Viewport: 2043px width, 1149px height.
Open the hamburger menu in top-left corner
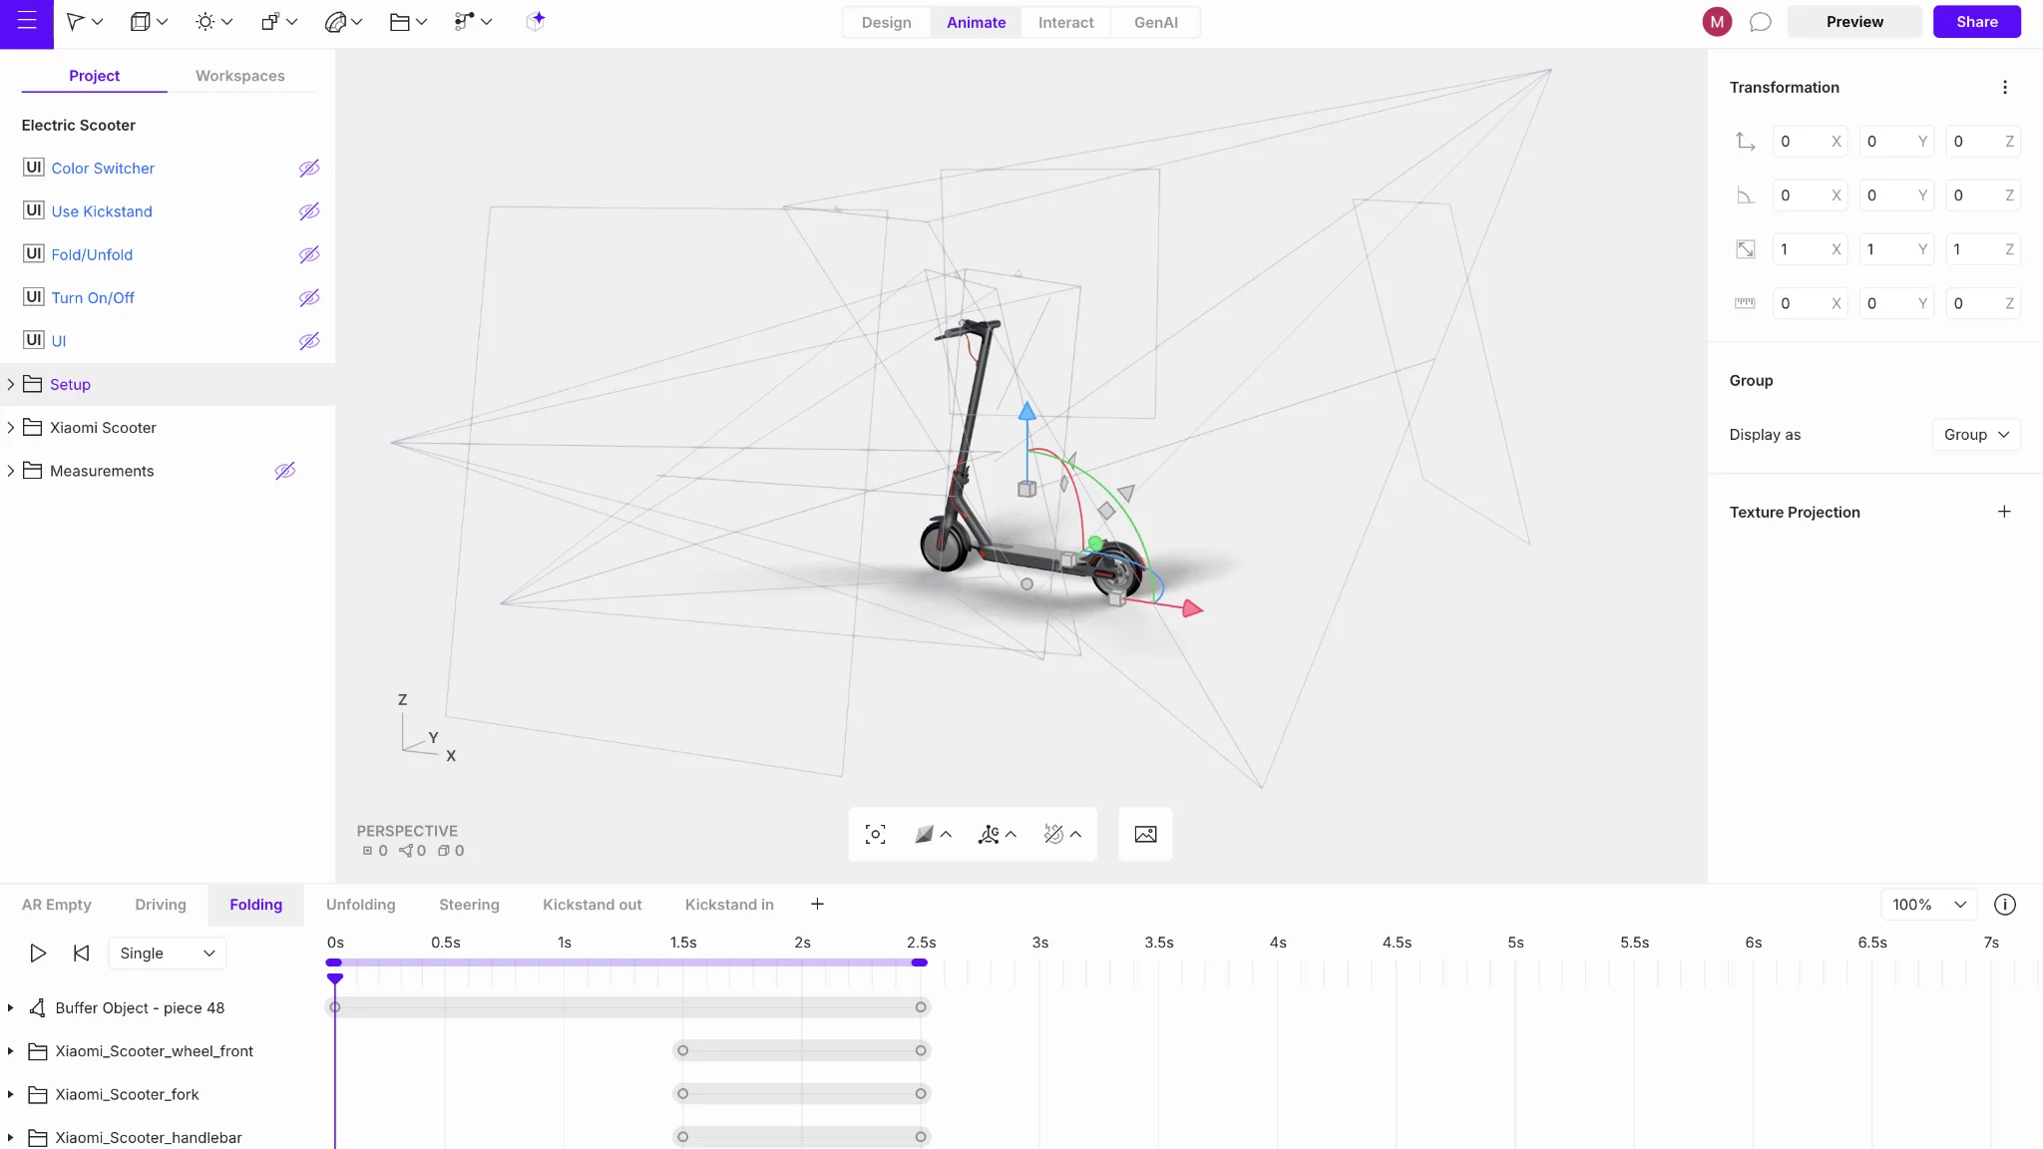[27, 22]
